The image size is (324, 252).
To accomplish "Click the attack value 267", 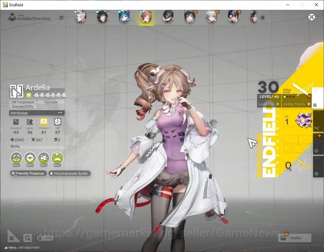I will (x=37, y=140).
